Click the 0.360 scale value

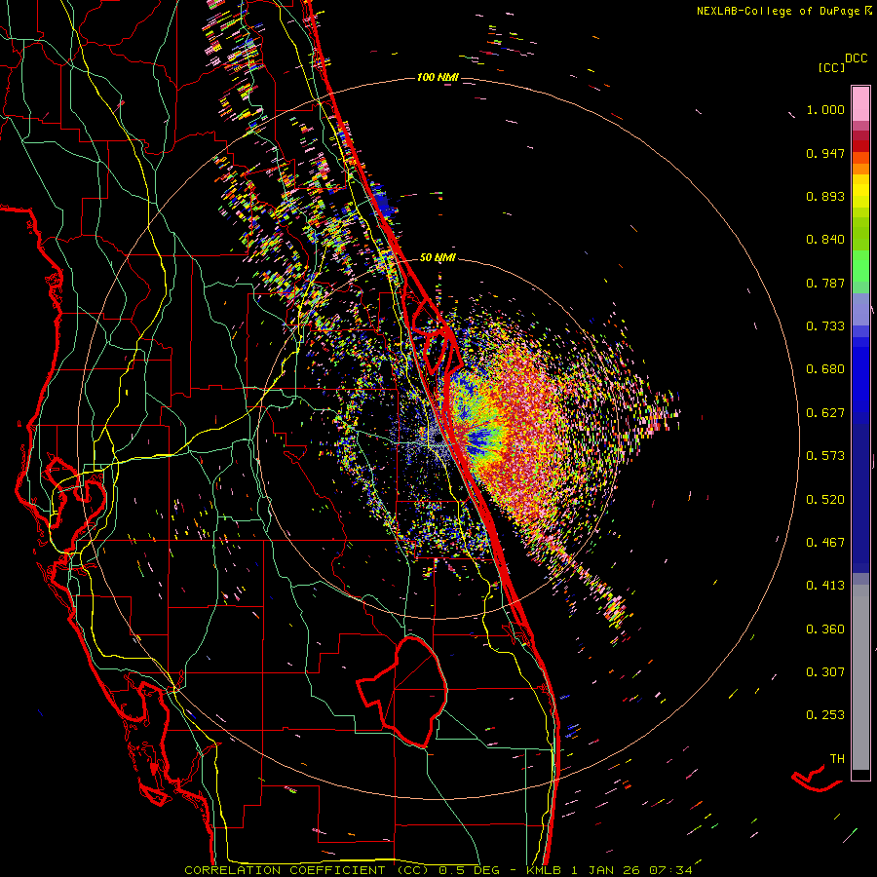[825, 629]
